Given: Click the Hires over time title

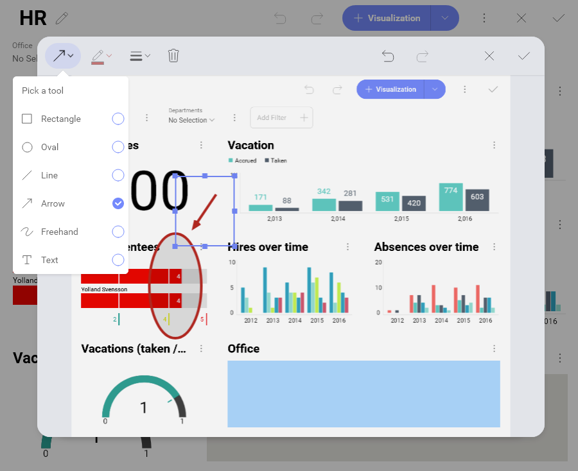Looking at the screenshot, I should point(268,247).
